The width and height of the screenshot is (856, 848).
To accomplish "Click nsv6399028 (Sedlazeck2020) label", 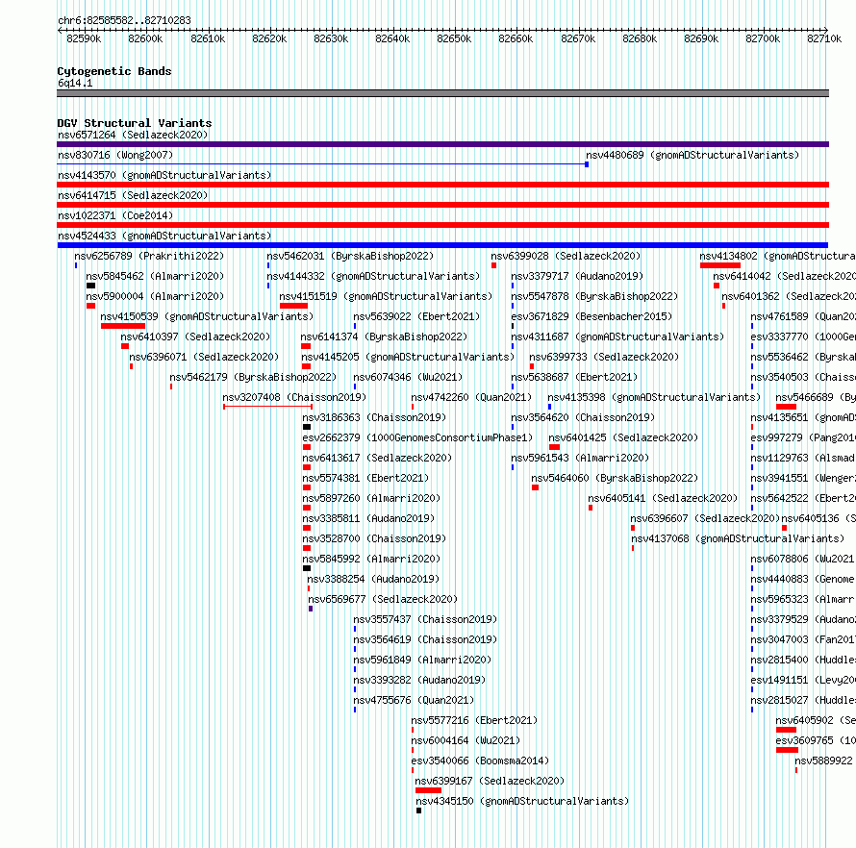I will [x=566, y=256].
